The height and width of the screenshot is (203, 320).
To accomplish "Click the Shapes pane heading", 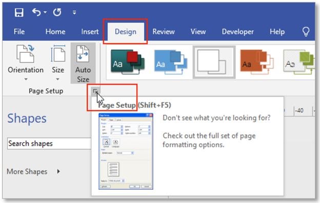I will [x=27, y=118].
